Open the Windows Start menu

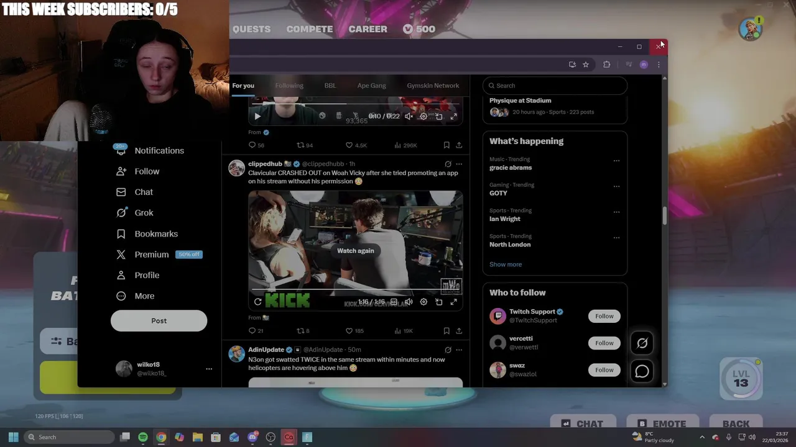coord(13,437)
